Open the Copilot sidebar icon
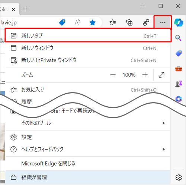 [x=179, y=22]
